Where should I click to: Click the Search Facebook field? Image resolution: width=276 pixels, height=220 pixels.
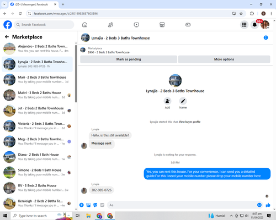[x=44, y=25]
